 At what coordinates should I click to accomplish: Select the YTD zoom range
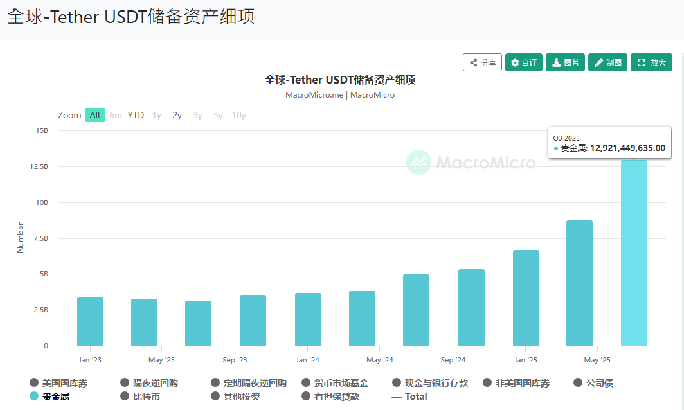[136, 115]
